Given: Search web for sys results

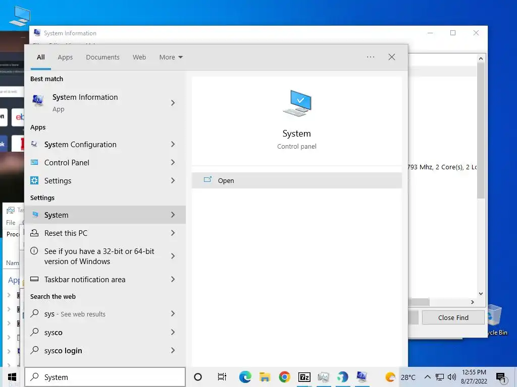Looking at the screenshot, I should (x=105, y=314).
